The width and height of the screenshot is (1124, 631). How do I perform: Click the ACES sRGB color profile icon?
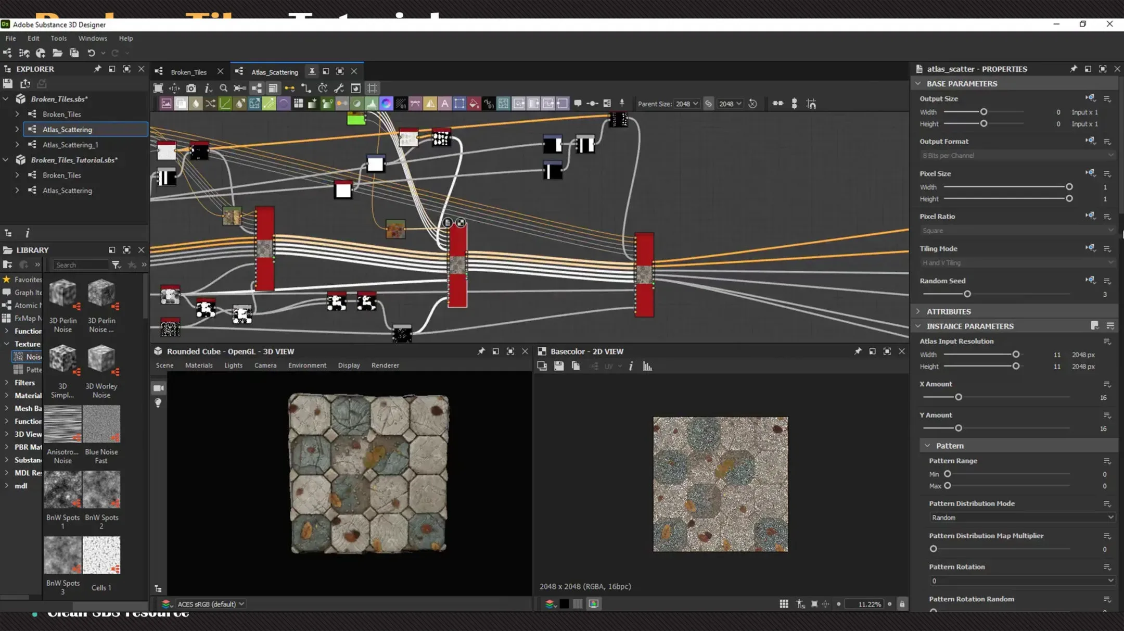coord(166,603)
